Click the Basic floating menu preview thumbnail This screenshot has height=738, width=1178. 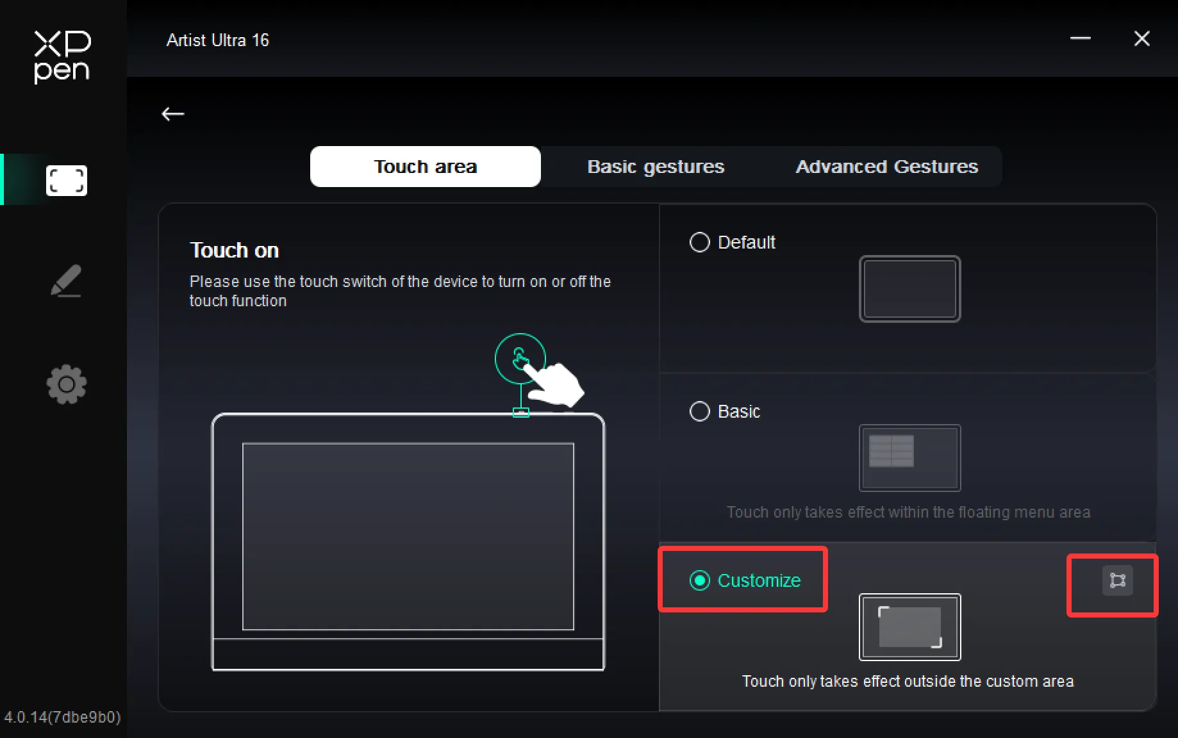909,458
